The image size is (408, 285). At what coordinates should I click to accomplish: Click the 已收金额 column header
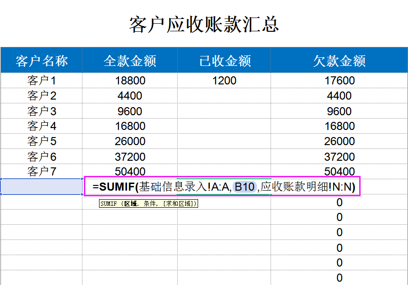pyautogui.click(x=225, y=61)
